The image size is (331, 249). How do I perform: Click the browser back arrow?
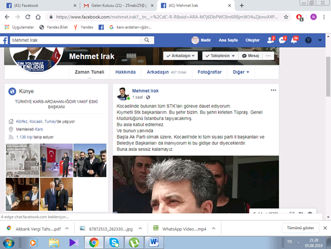coord(7,17)
